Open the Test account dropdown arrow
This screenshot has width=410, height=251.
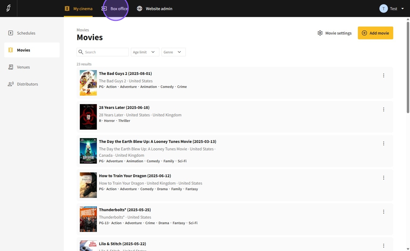click(x=402, y=9)
